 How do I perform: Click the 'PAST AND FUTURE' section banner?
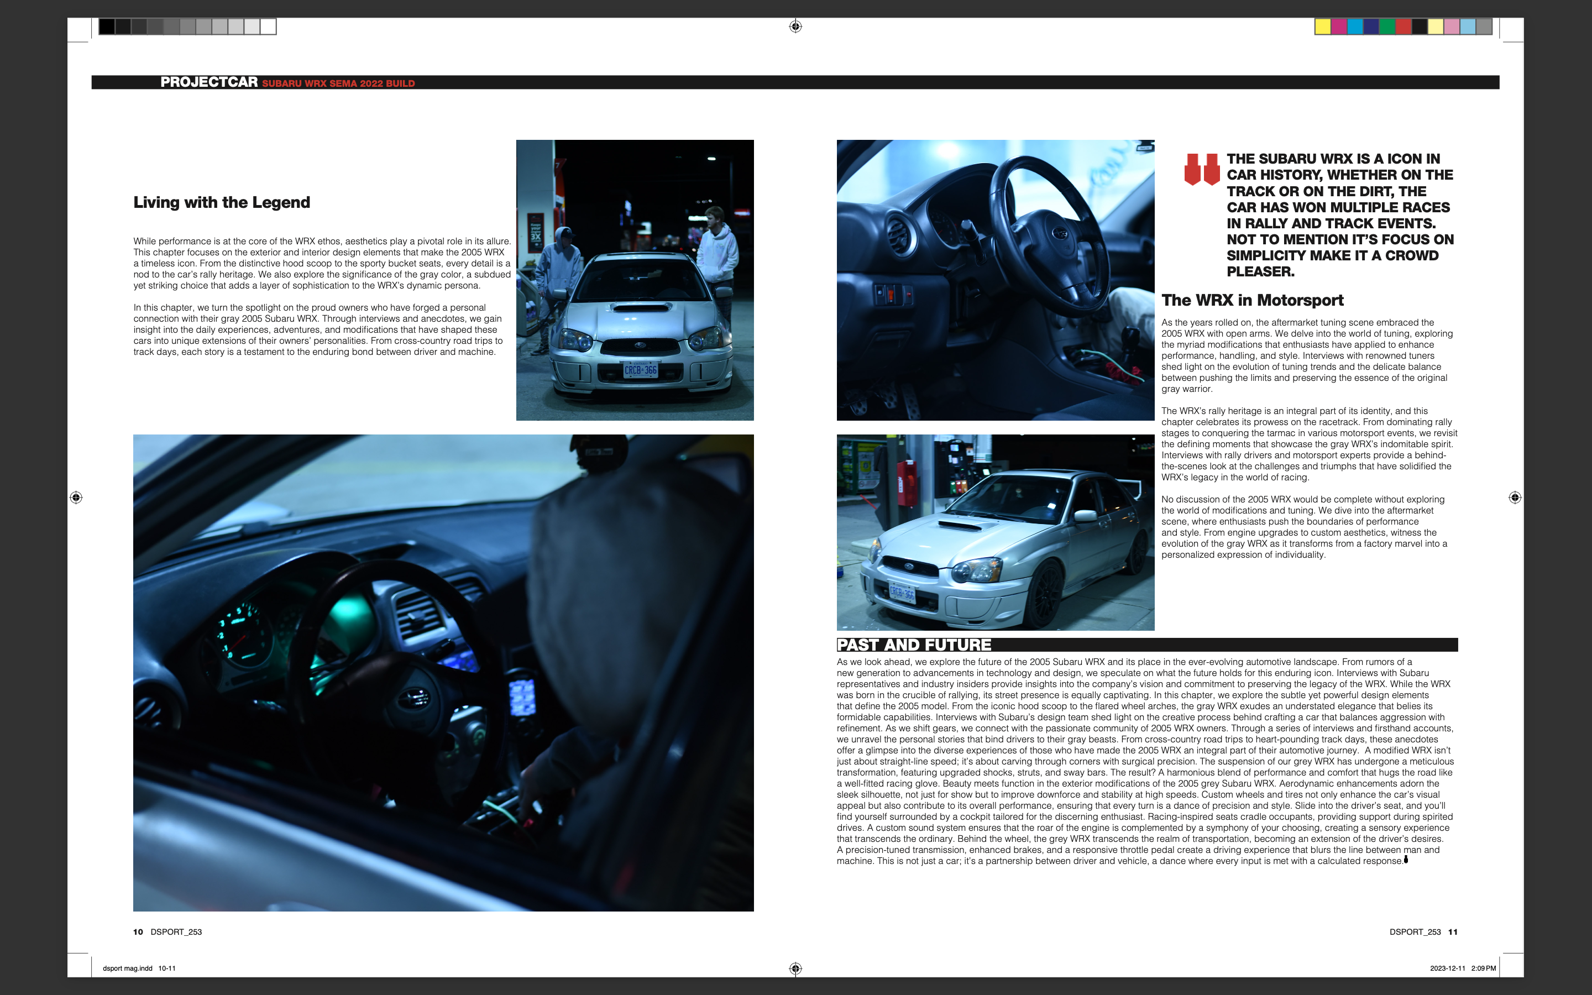pos(1148,645)
